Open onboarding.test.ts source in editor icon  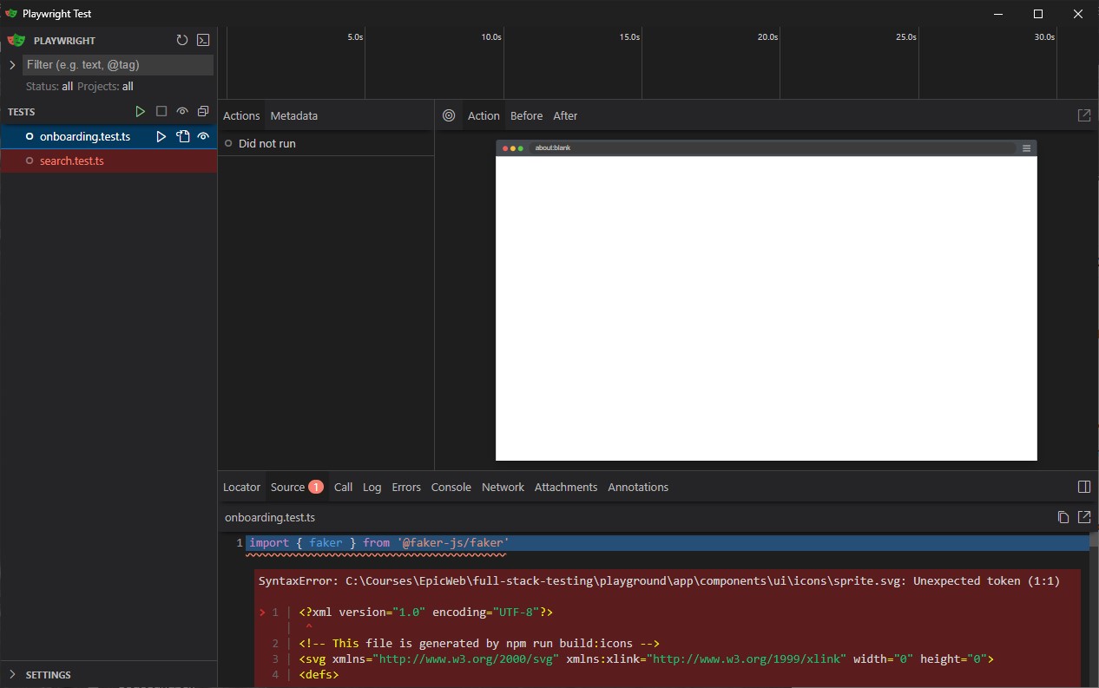point(182,137)
